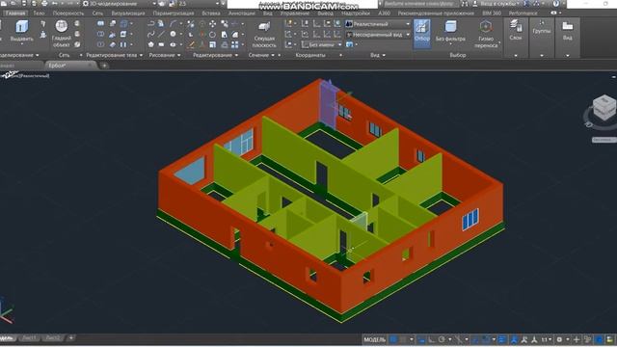Click the circle draw tool icon
Screen dimensions: 617x347
173,35
